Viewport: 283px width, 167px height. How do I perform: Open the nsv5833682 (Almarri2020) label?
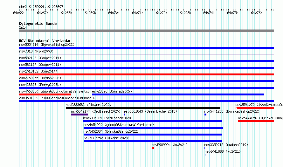[x=88, y=105]
